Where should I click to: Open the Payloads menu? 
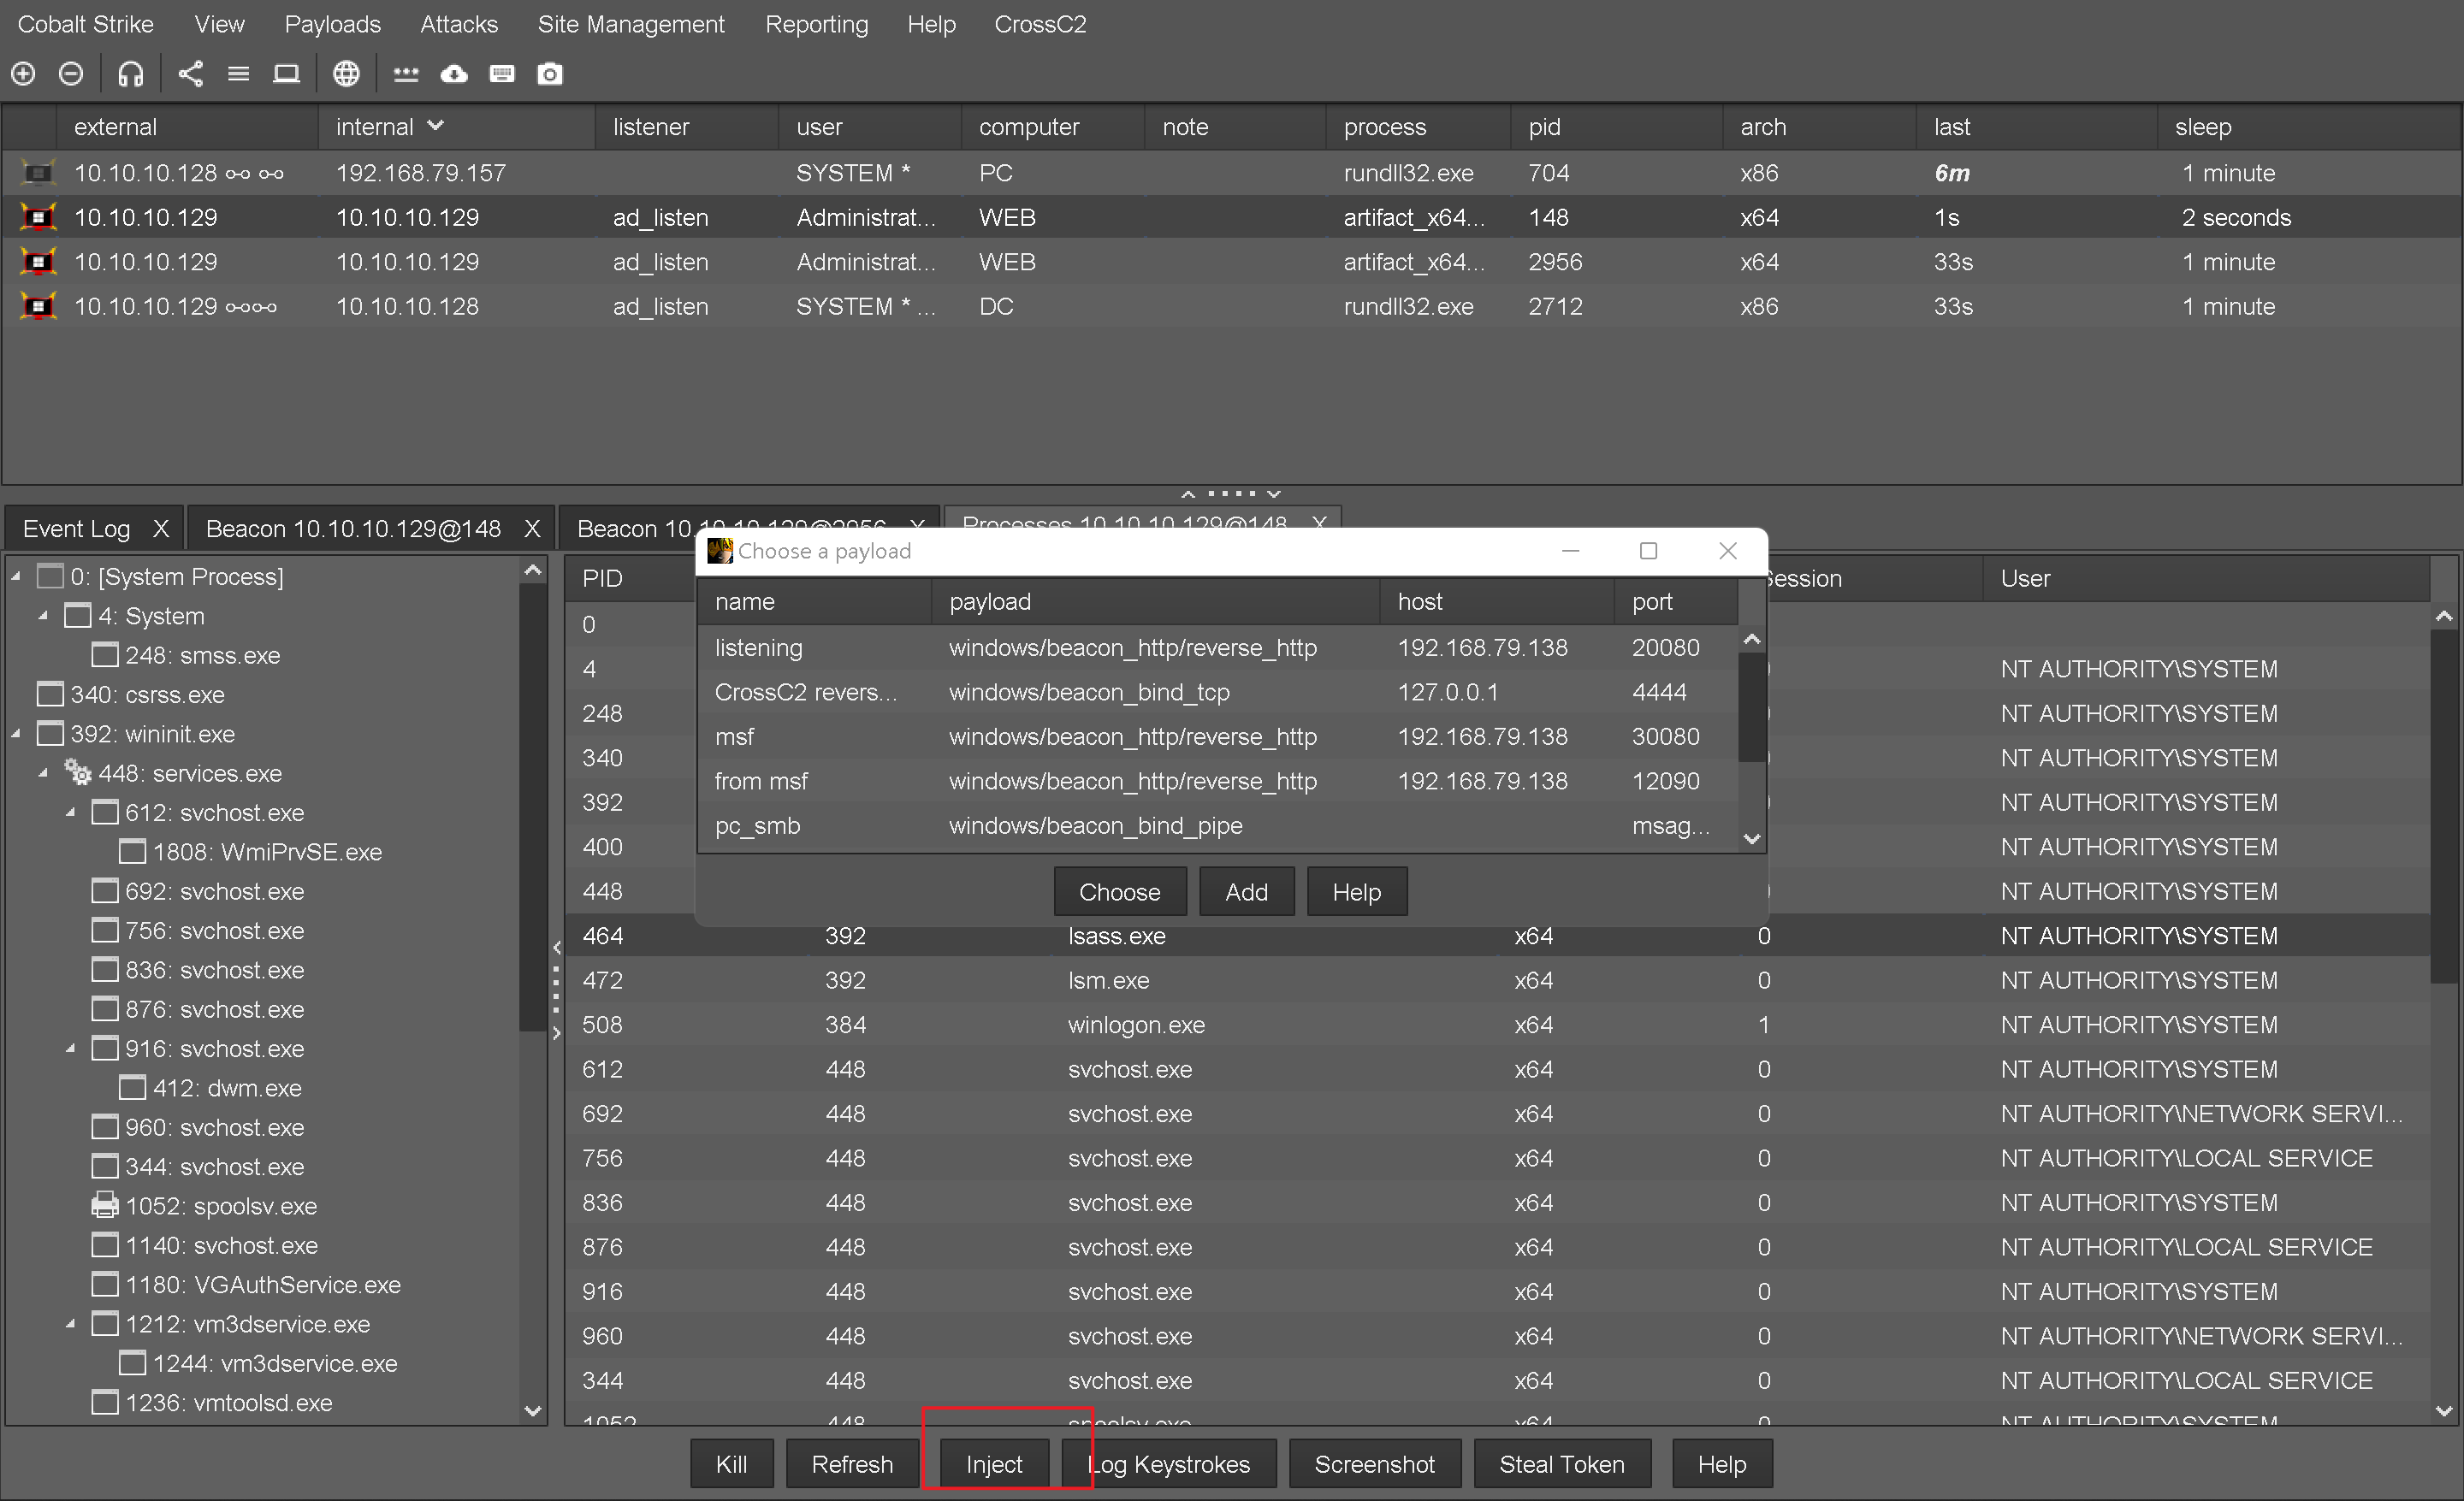(332, 24)
